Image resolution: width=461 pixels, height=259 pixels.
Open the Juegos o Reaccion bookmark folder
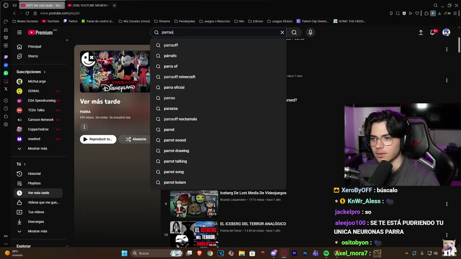pos(215,21)
